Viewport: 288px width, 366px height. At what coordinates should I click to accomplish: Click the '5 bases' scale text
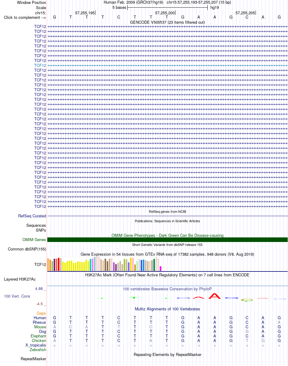coord(119,8)
